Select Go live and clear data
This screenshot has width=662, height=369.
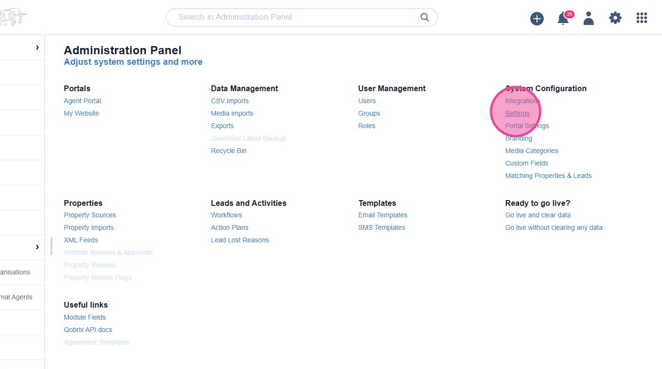coord(538,215)
